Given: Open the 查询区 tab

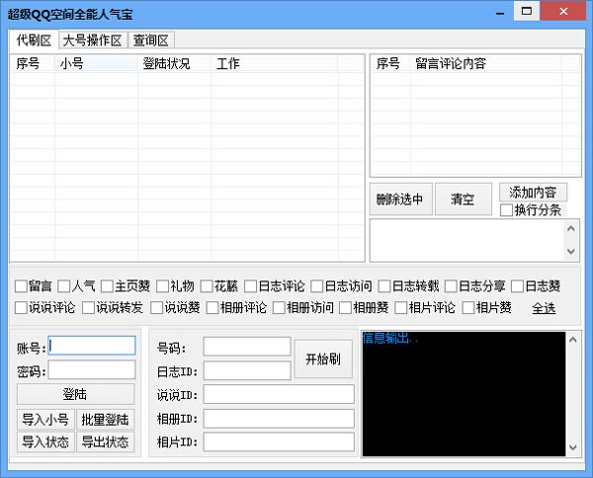Looking at the screenshot, I should click(151, 40).
